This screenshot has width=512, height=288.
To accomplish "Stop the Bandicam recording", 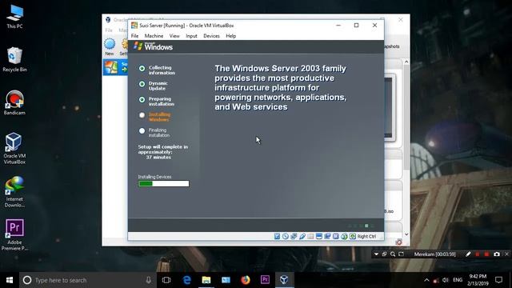I will [x=486, y=254].
